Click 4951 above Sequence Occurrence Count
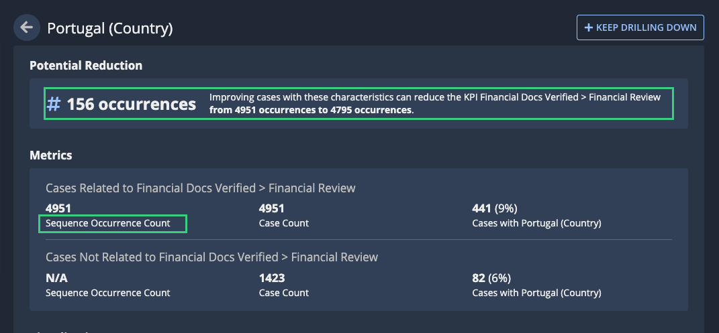 (58, 208)
